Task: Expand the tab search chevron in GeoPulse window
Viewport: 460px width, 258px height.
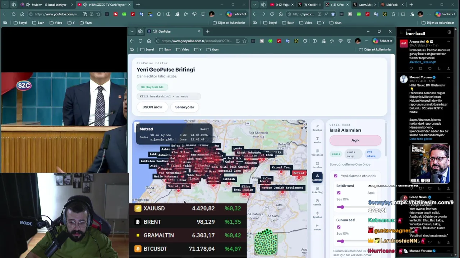Action: 132,32
